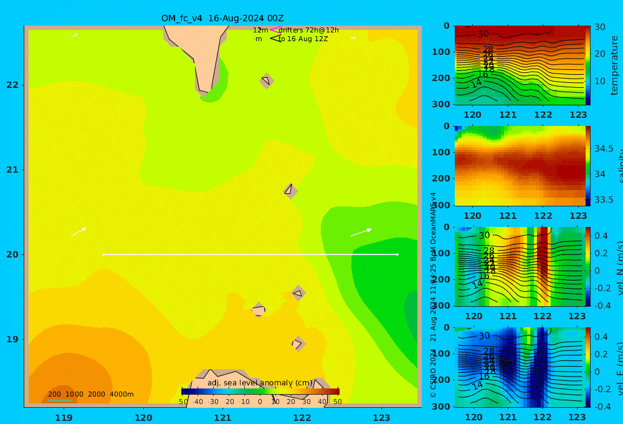Open the salinity section panel
Screen dimensions: 623x424
click(520, 166)
